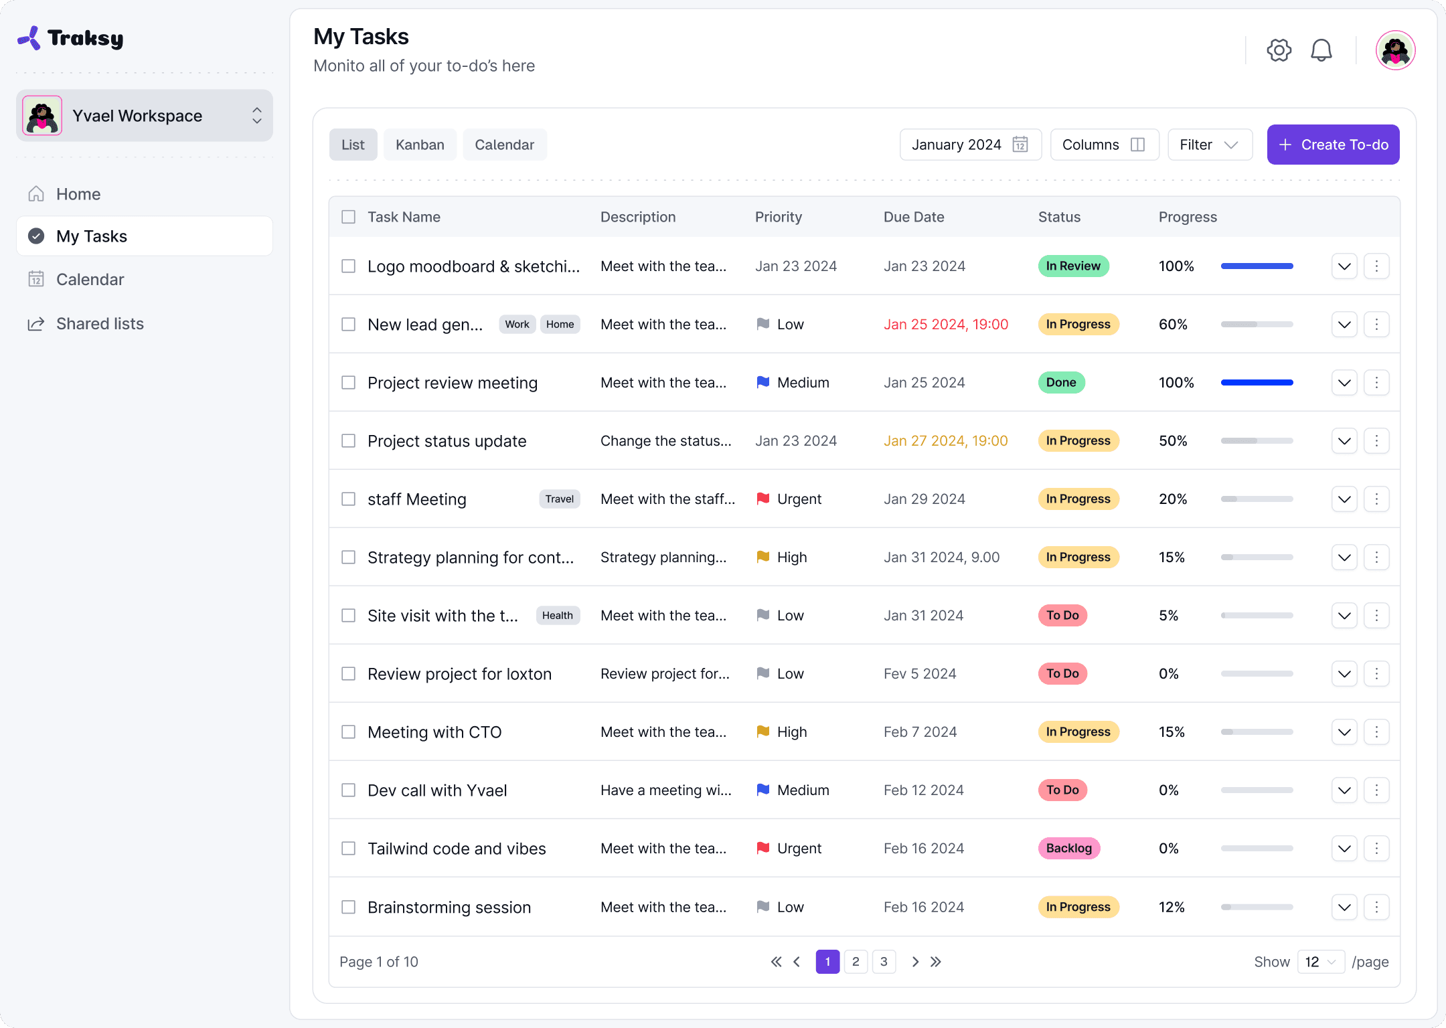Check the Logo moodboard task checkbox
Image resolution: width=1446 pixels, height=1028 pixels.
click(x=348, y=266)
